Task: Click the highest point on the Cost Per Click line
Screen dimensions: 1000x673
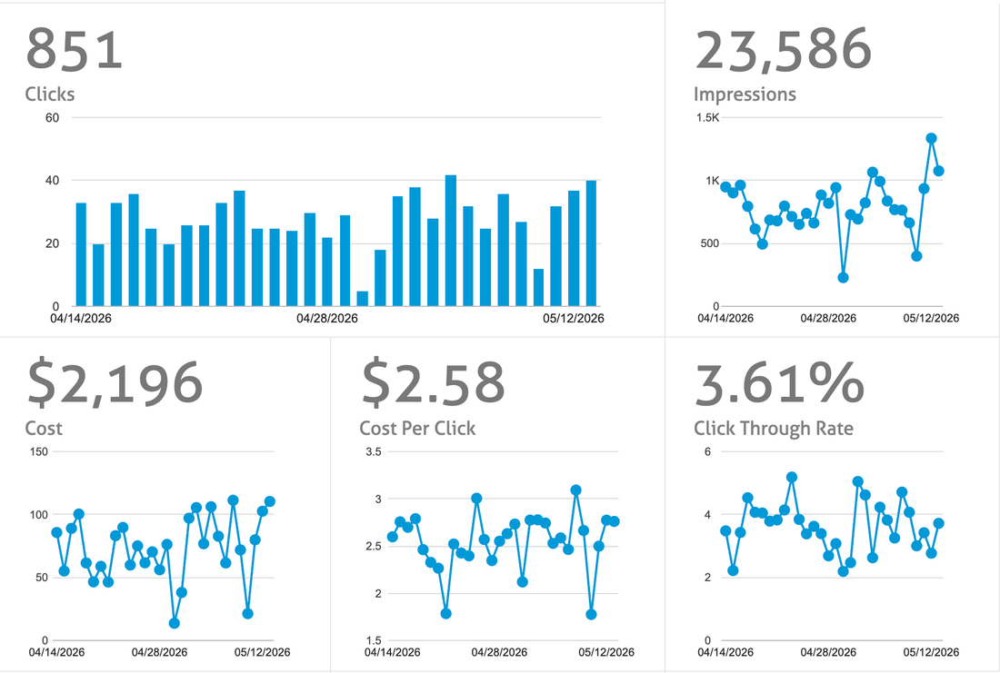Action: pos(575,490)
